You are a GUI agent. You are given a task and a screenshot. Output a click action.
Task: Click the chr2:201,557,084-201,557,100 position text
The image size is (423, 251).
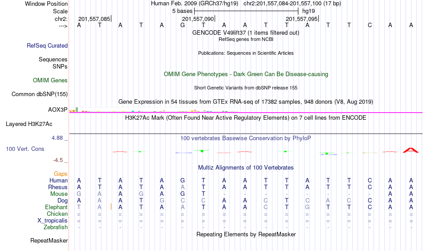pos(292,4)
